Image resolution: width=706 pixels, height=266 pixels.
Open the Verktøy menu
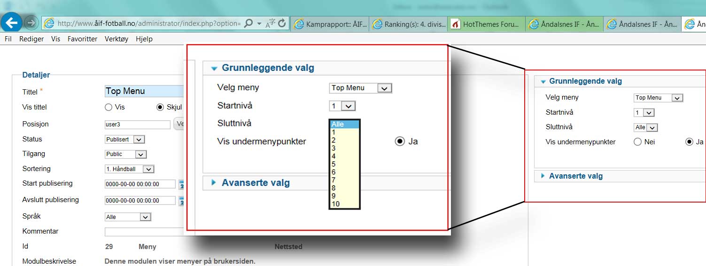(x=116, y=39)
